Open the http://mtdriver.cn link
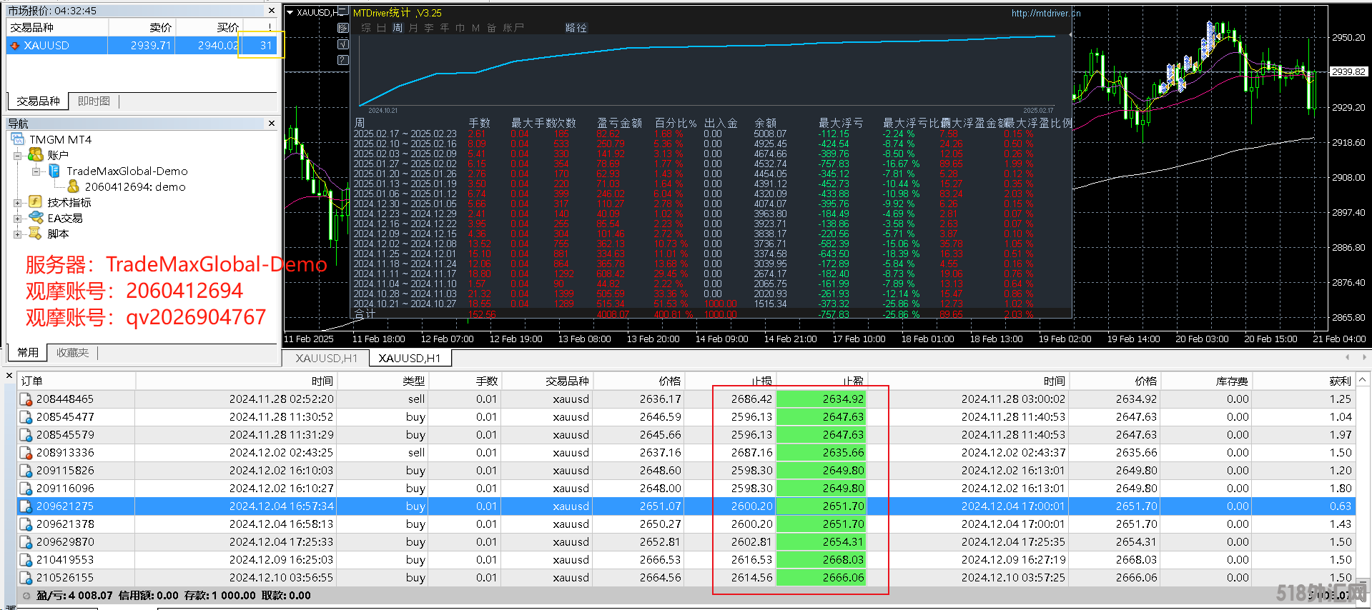This screenshot has width=1372, height=610. (1045, 13)
